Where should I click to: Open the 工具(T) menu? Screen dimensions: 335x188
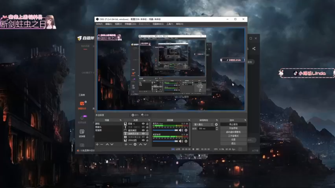tap(170, 24)
